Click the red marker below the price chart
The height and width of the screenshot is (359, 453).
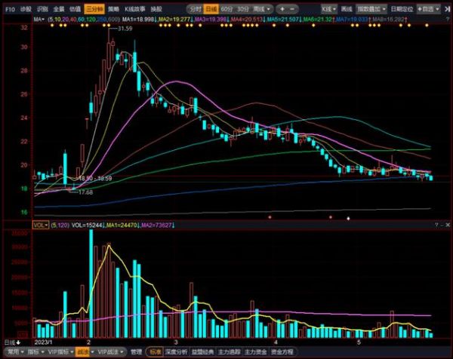click(269, 216)
